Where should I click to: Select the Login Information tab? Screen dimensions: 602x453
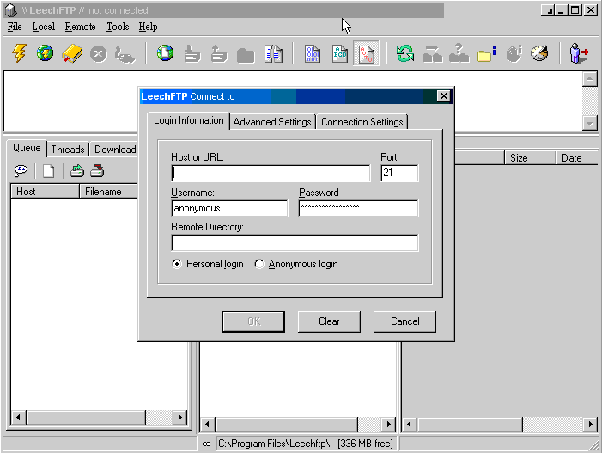189,120
